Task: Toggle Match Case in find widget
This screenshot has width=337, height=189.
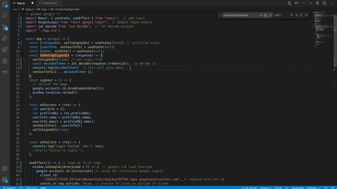Action: coord(261,15)
